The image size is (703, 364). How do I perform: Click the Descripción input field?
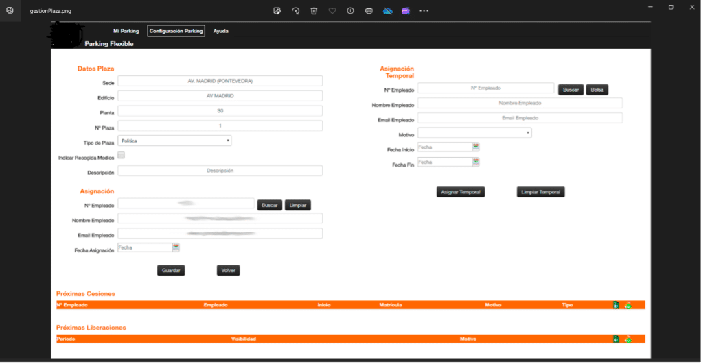tap(220, 171)
